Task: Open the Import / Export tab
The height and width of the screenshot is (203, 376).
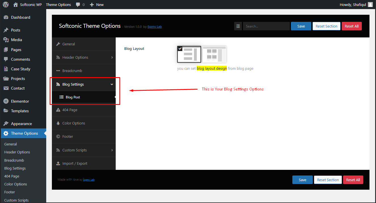Action: [84, 163]
